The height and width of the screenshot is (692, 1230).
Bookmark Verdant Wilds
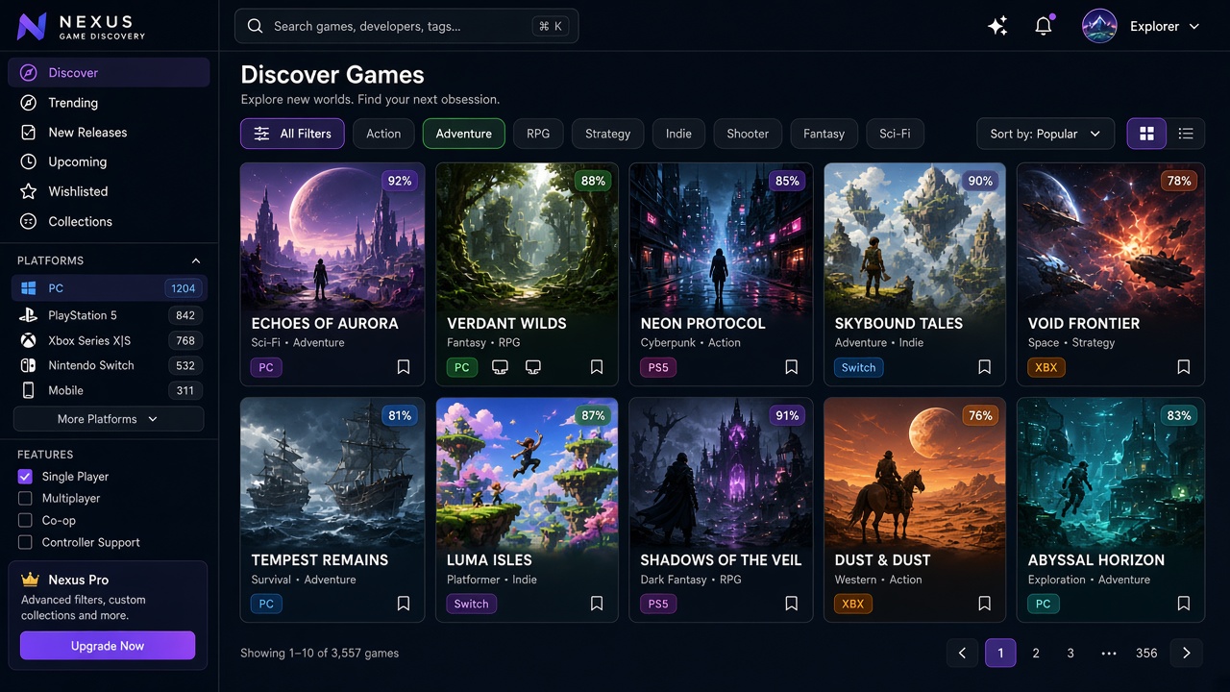click(x=597, y=367)
